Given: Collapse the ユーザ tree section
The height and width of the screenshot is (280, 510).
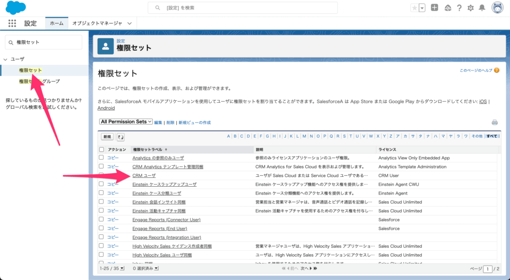Looking at the screenshot, I should (x=5, y=59).
